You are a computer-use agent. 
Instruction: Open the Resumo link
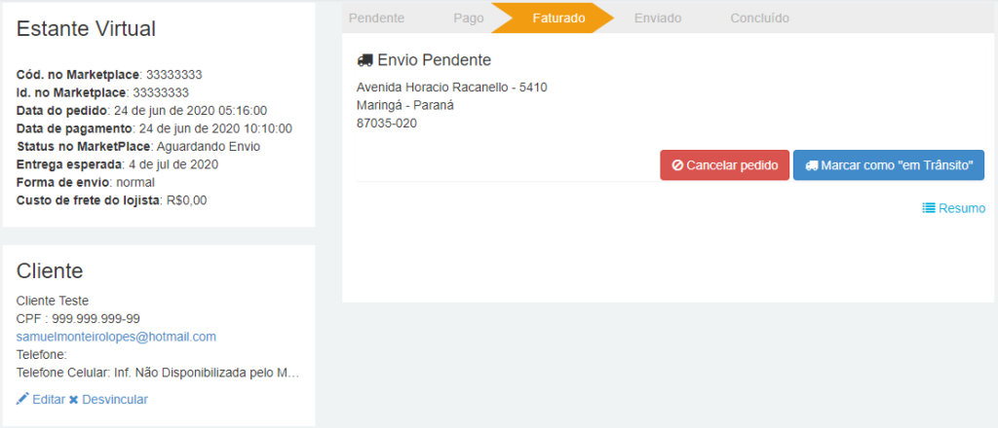point(953,207)
